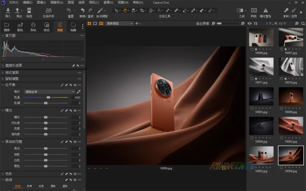The width and height of the screenshot is (306, 191).
Task: Click the 适合屏幕 fit-to-screen button
Action: click(203, 23)
